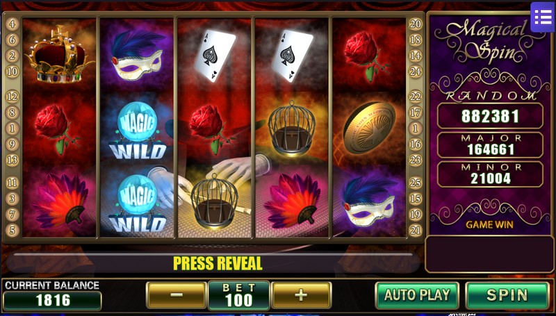
Task: Select the gold coin symbol
Action: (369, 128)
